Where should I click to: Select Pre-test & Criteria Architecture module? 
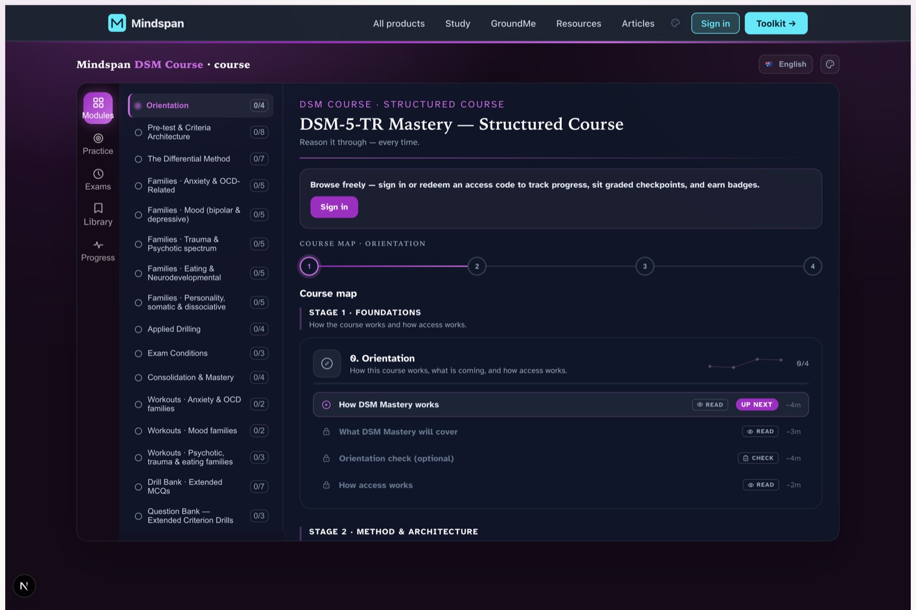[201, 132]
